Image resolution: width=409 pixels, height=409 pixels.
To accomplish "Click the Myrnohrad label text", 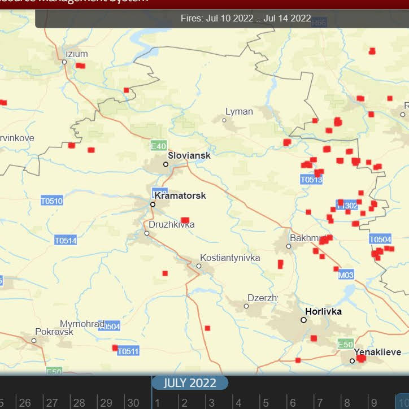I will click(x=82, y=324).
